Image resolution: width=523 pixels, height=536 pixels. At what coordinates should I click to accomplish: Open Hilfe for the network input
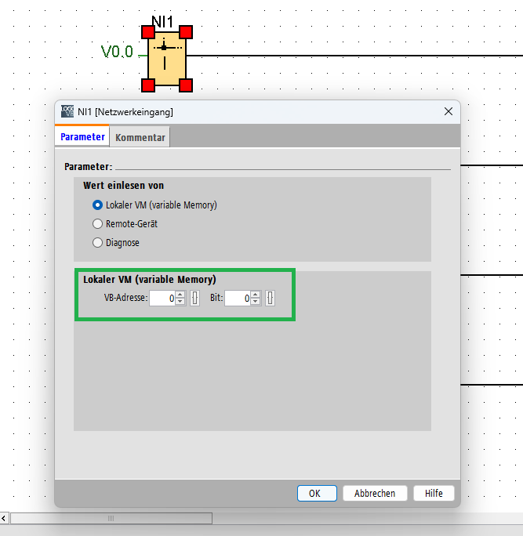pos(434,493)
